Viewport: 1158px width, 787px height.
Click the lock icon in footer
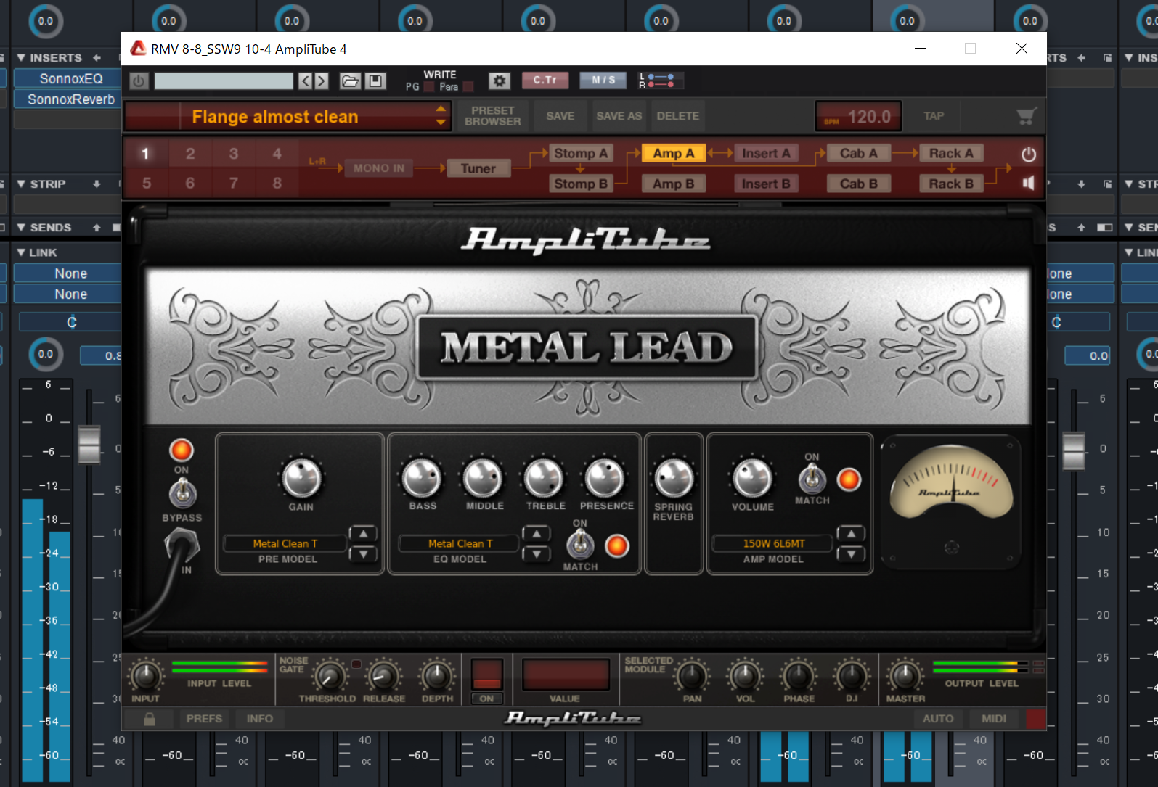click(x=149, y=719)
